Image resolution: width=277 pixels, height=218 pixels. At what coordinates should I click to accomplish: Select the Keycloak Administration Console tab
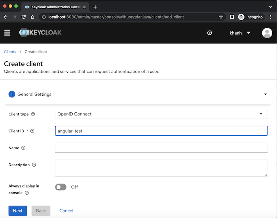[55, 7]
